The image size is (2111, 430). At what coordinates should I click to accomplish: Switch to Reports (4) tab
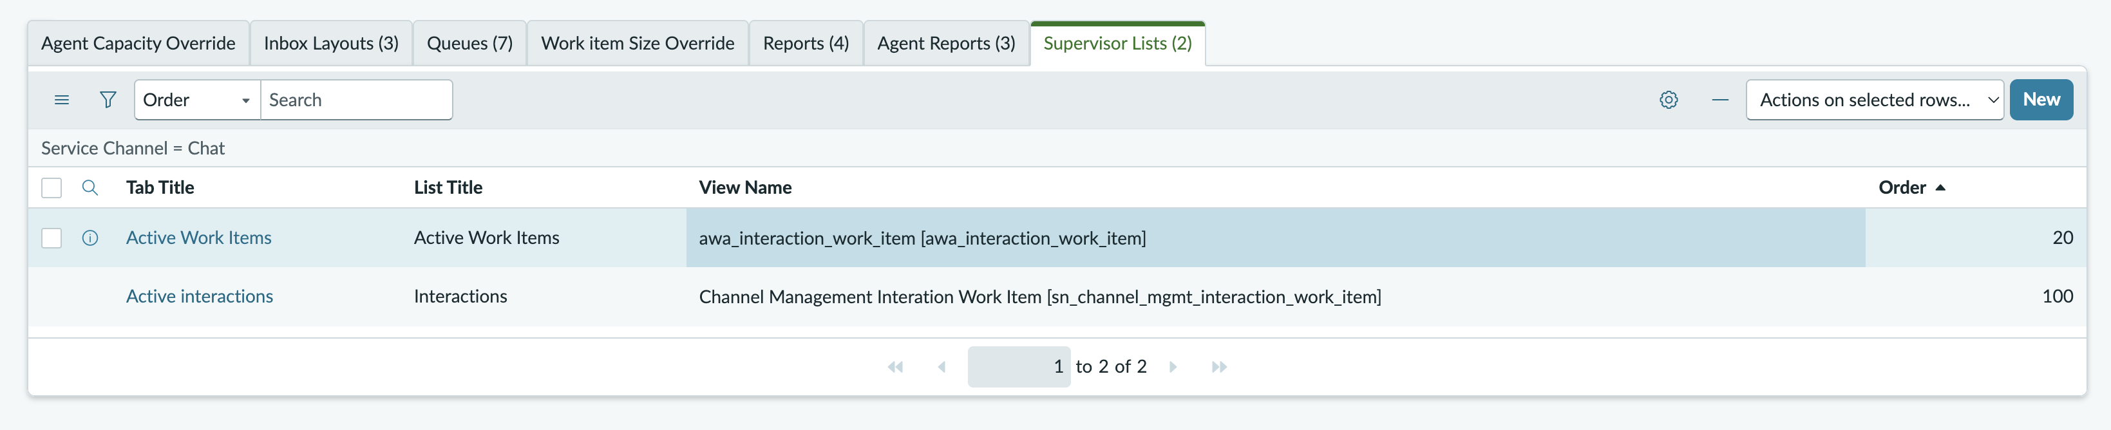click(x=806, y=43)
